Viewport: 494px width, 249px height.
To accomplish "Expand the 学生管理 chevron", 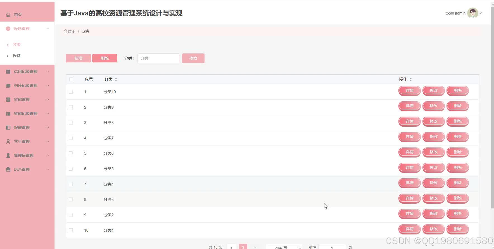I will (48, 142).
